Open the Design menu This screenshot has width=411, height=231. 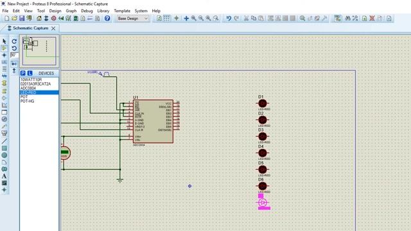tap(55, 11)
